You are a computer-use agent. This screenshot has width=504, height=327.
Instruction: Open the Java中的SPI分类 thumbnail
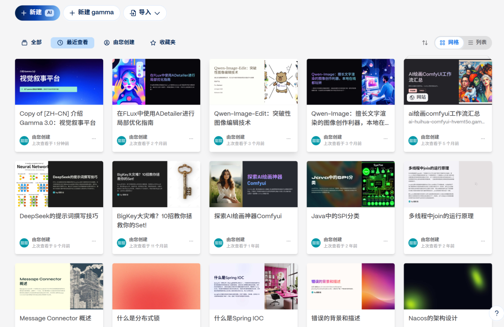[350, 184]
